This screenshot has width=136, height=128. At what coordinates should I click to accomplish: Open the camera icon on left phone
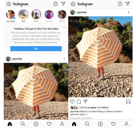point(9,4)
